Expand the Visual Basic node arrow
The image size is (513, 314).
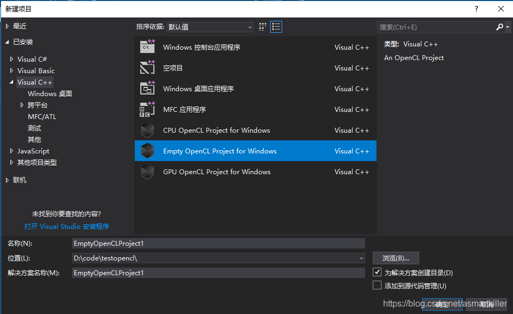11,71
